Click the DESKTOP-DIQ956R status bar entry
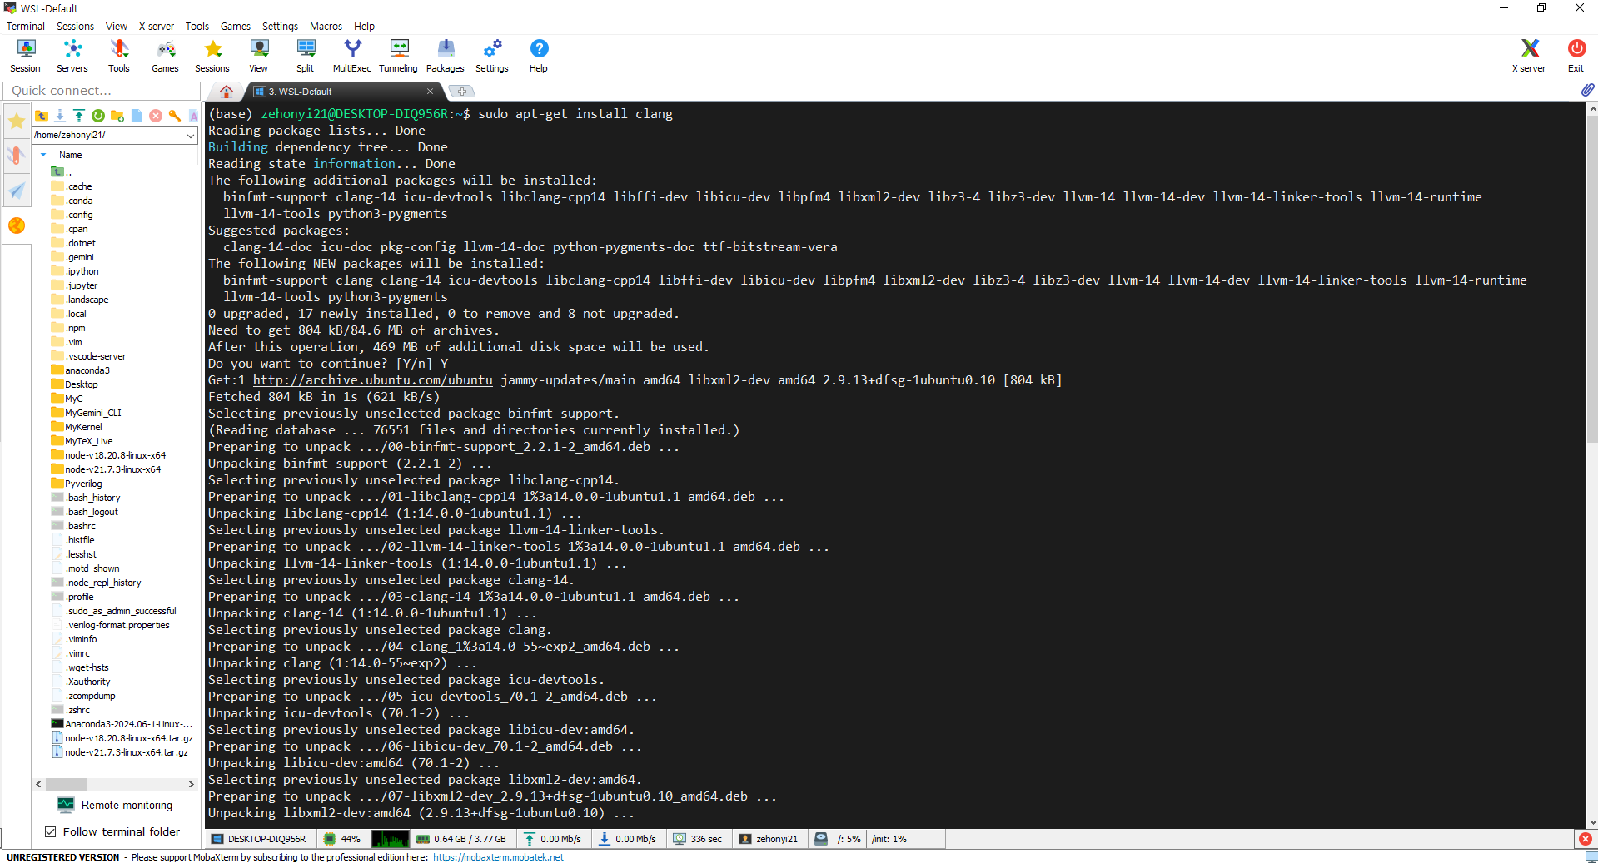The height and width of the screenshot is (863, 1598). pyautogui.click(x=259, y=839)
